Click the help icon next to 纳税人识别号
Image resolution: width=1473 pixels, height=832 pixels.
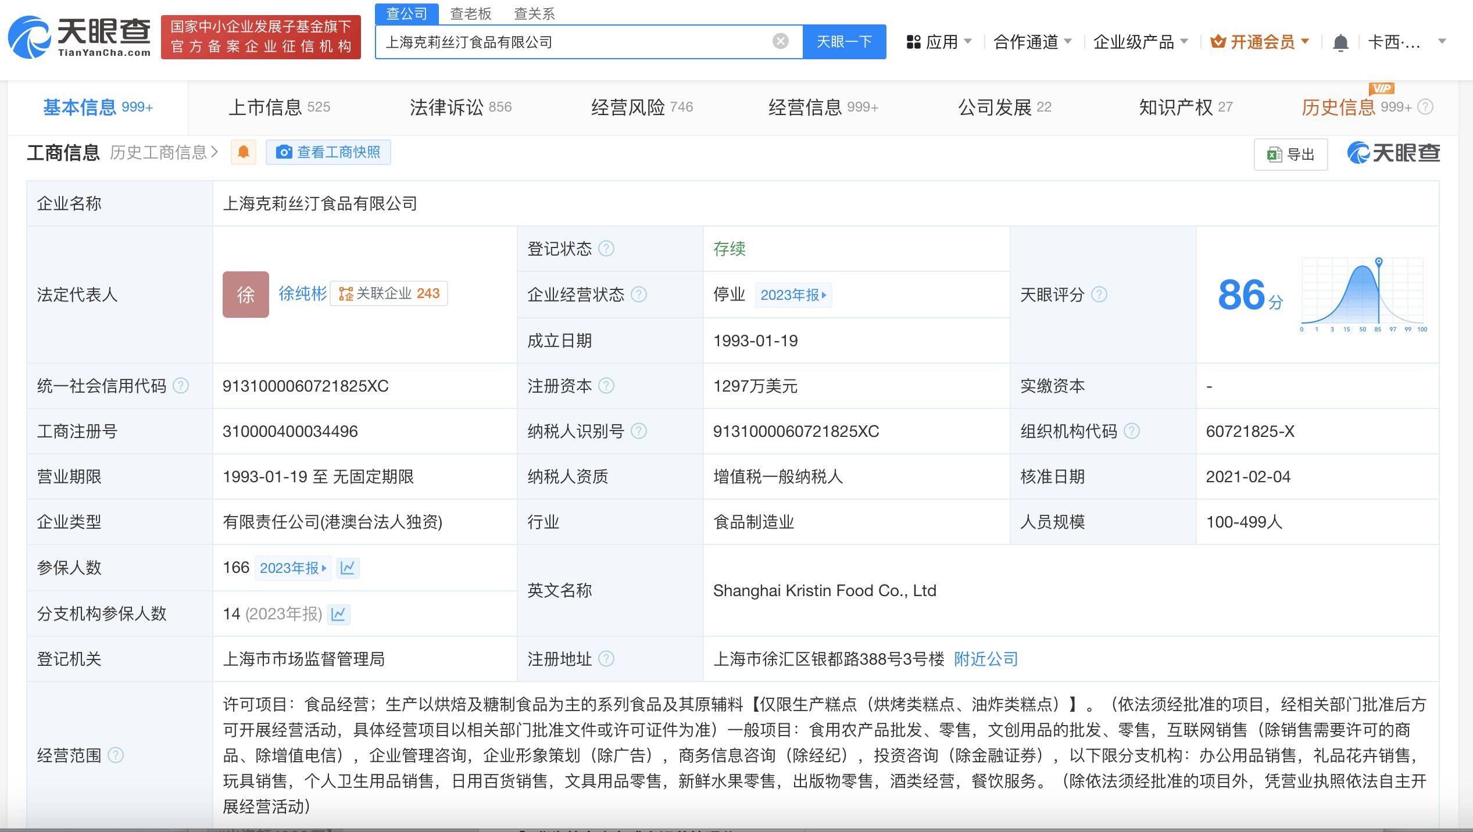tap(639, 431)
